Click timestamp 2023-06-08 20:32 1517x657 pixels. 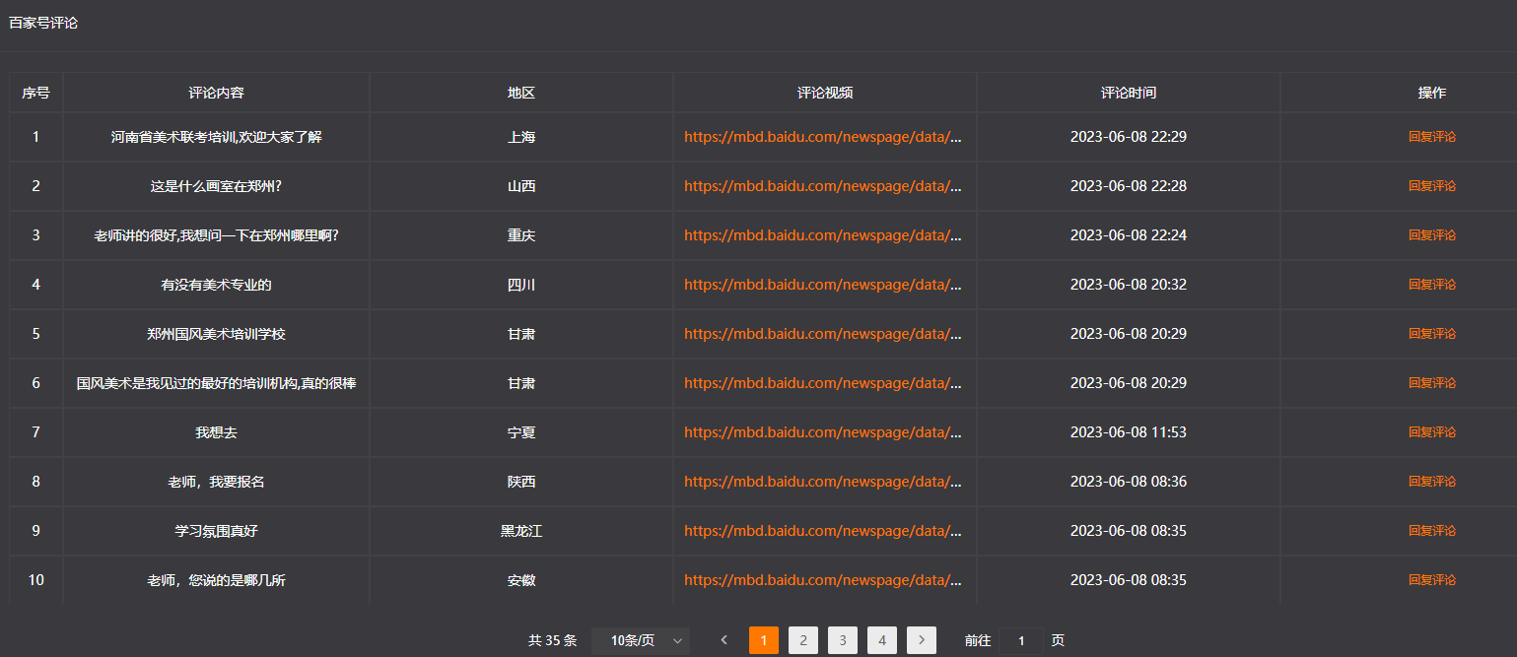click(1129, 285)
